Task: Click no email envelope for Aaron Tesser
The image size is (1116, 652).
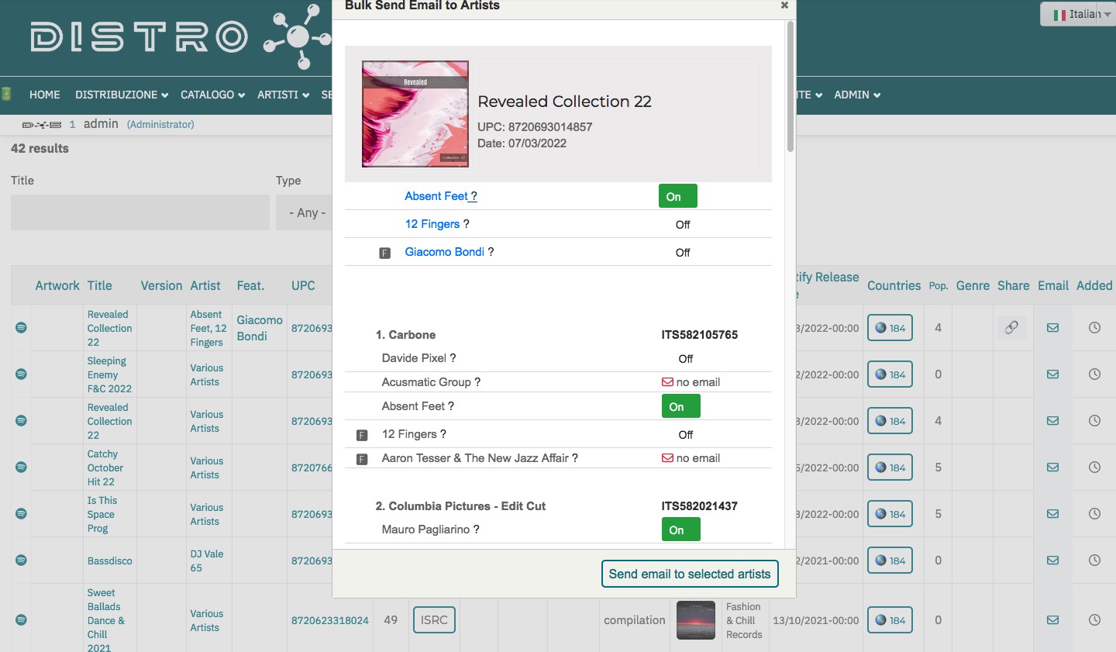Action: (x=667, y=458)
